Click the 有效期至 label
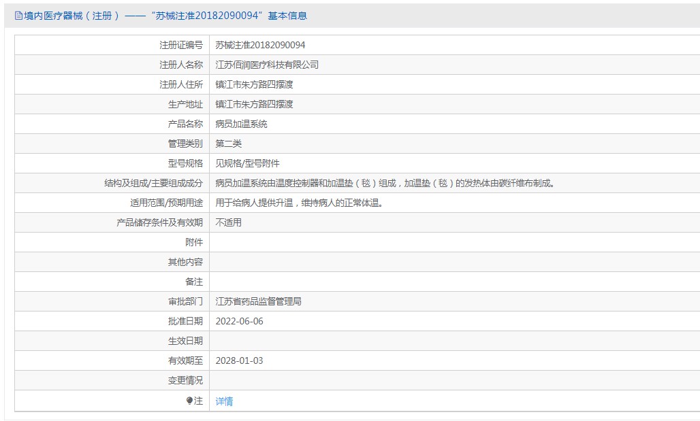This screenshot has width=700, height=421. coord(185,360)
